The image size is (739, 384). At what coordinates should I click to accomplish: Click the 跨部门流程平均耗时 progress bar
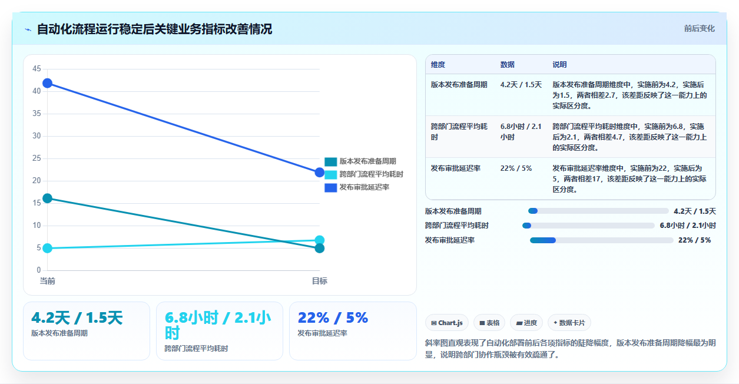[x=588, y=226]
